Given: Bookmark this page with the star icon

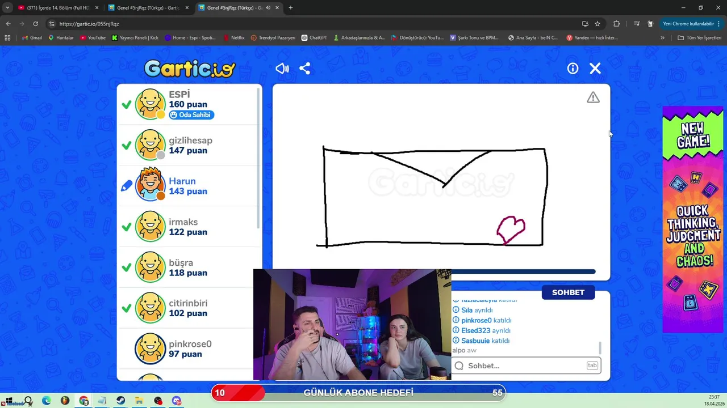Looking at the screenshot, I should click(x=598, y=24).
